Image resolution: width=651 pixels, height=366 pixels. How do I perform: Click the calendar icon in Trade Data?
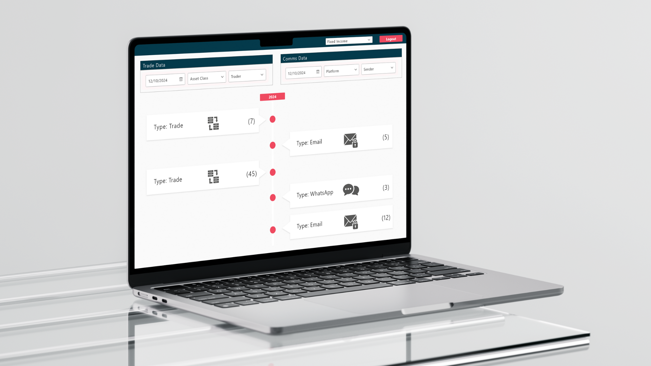(x=181, y=80)
